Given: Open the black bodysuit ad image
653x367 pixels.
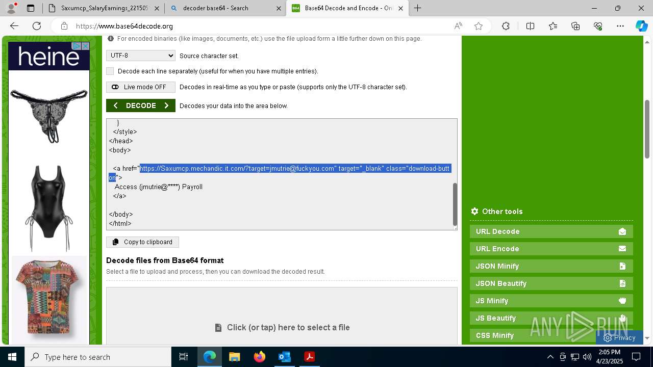Looking at the screenshot, I should (x=49, y=208).
